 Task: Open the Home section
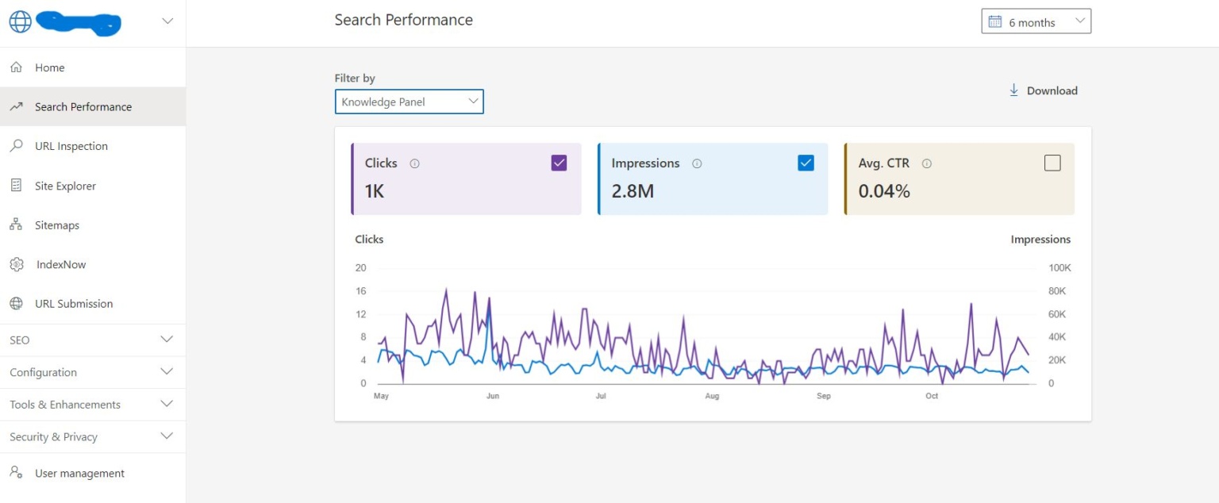click(48, 67)
